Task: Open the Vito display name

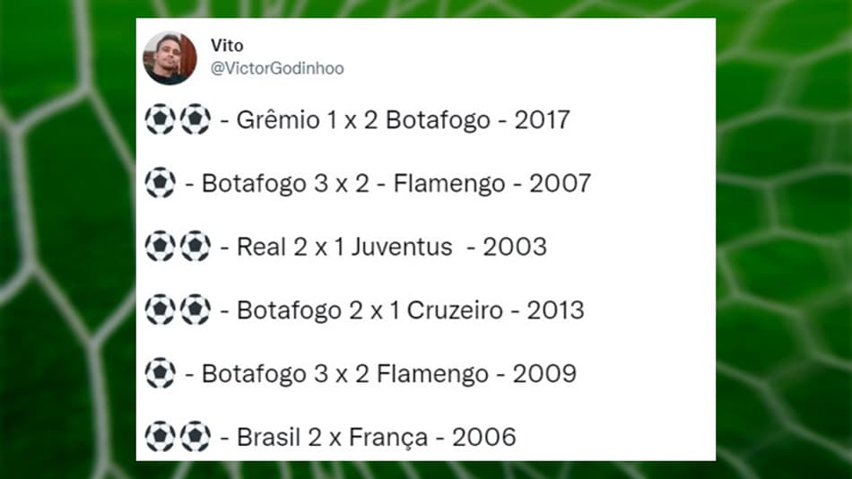Action: click(227, 46)
